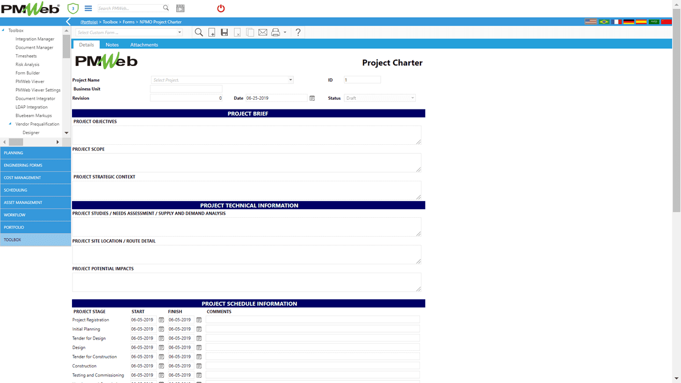Click the Delete record icon
The height and width of the screenshot is (383, 681).
coord(237,33)
